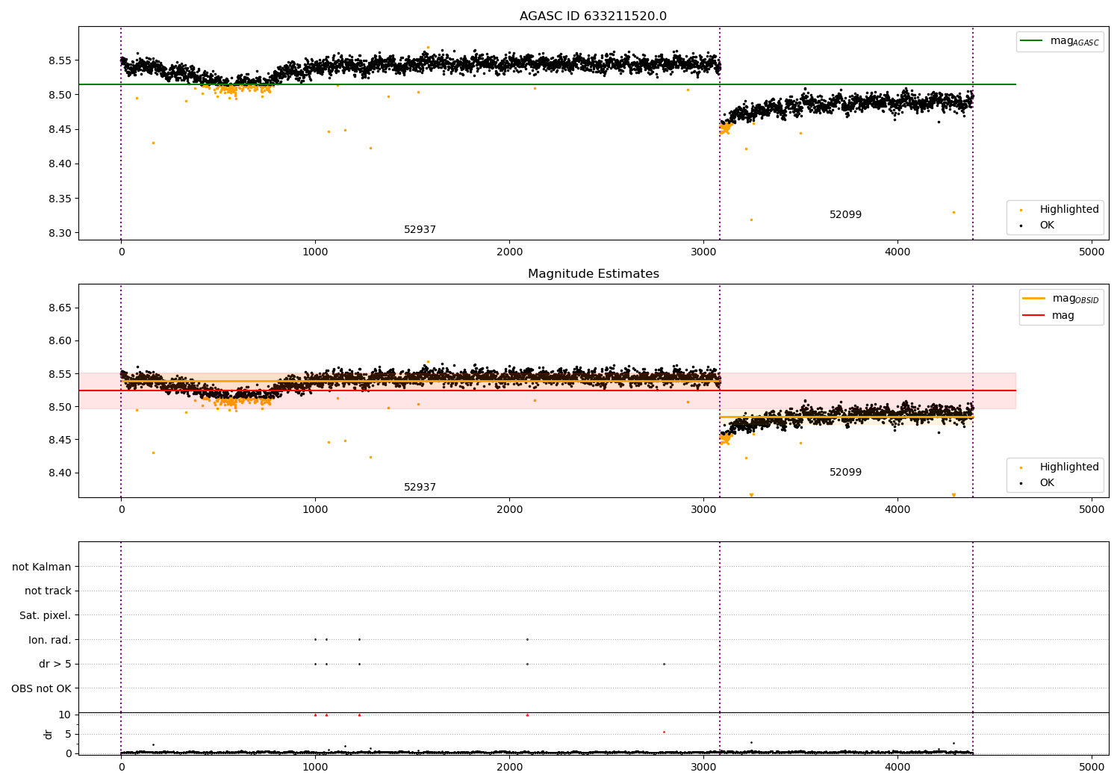
Task: Click the red 'mag' legend entry
Action: [x=1048, y=315]
